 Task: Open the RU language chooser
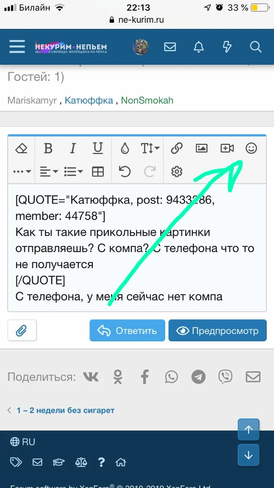[x=23, y=442]
